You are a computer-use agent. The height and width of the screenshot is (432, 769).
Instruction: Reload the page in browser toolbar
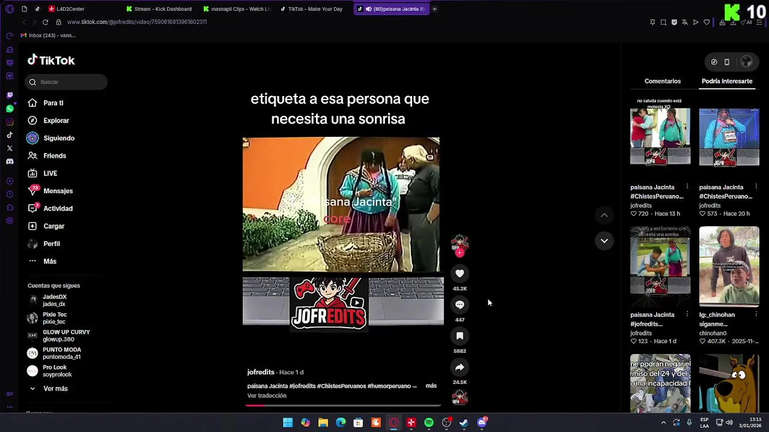(45, 22)
